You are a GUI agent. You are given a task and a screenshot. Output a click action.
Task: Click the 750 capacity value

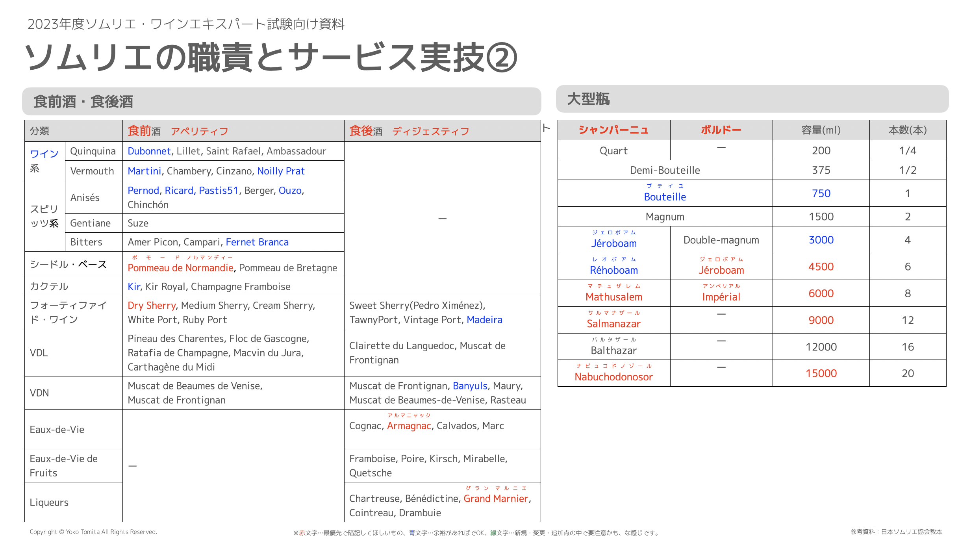(x=821, y=193)
